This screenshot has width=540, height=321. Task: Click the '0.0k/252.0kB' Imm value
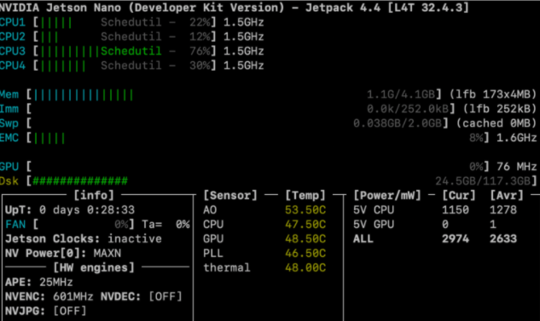pos(408,109)
